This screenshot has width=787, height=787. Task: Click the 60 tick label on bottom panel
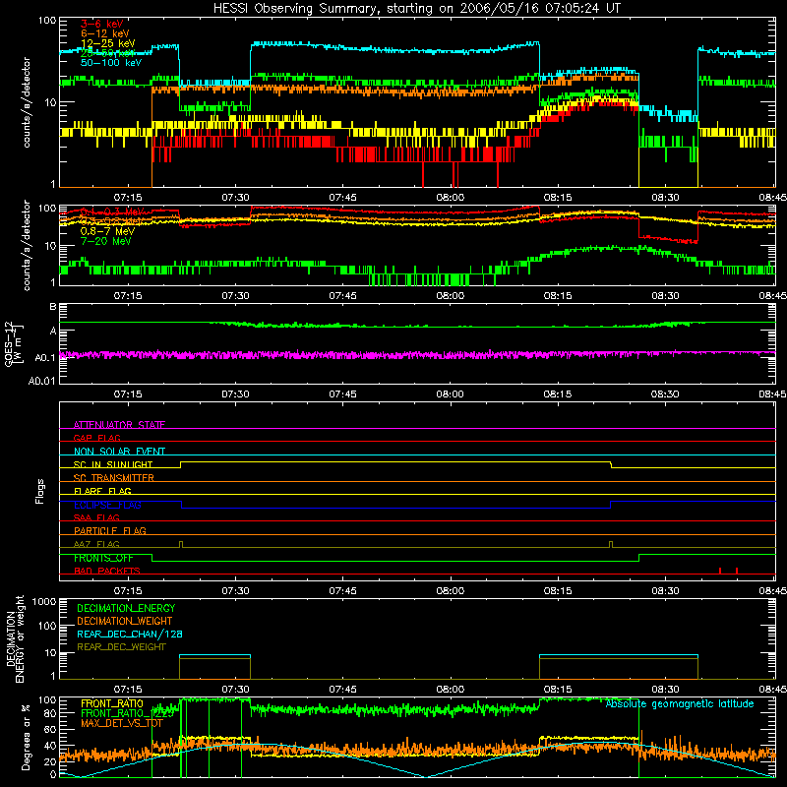[x=50, y=730]
